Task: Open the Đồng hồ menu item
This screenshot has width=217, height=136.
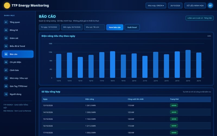Action: point(18,30)
